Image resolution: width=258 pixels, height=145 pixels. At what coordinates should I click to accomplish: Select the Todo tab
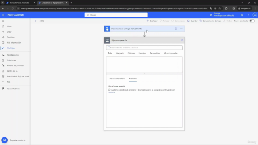point(110,53)
